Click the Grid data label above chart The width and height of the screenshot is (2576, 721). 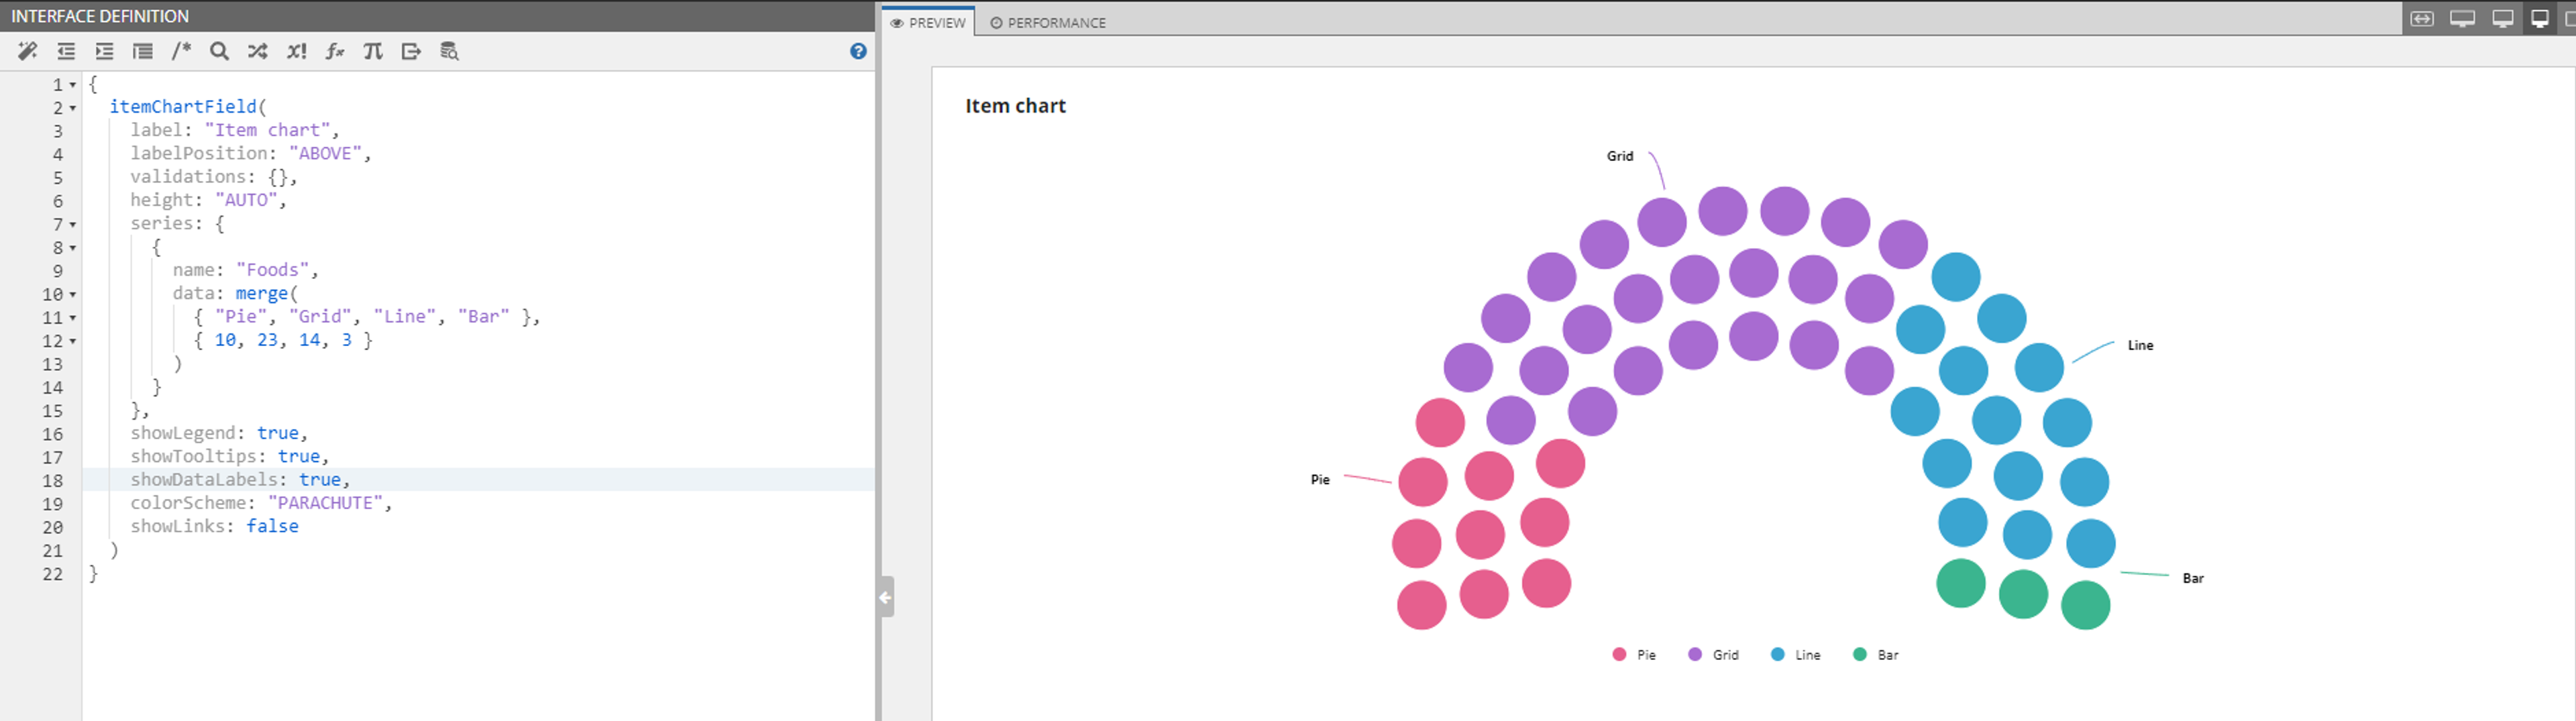coord(1620,156)
